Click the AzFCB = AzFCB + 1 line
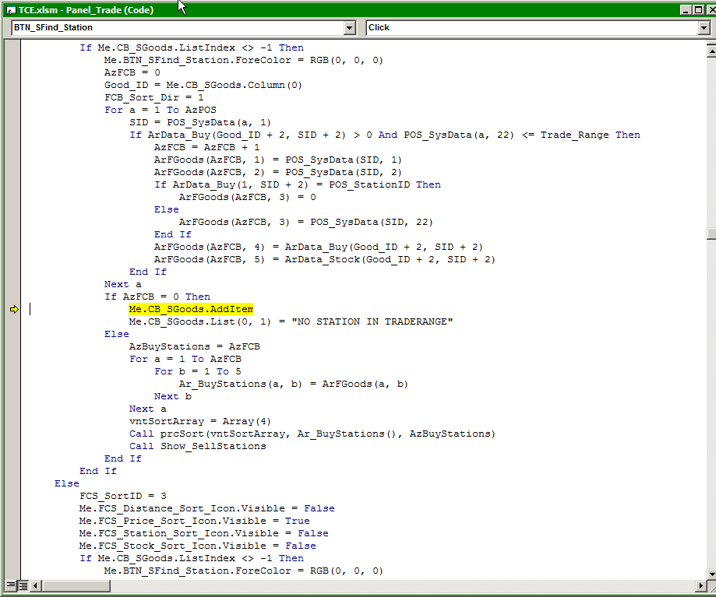Screen dimensions: 716x597 [207, 147]
